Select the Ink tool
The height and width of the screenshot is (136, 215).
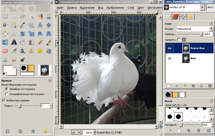[x=23, y=51]
